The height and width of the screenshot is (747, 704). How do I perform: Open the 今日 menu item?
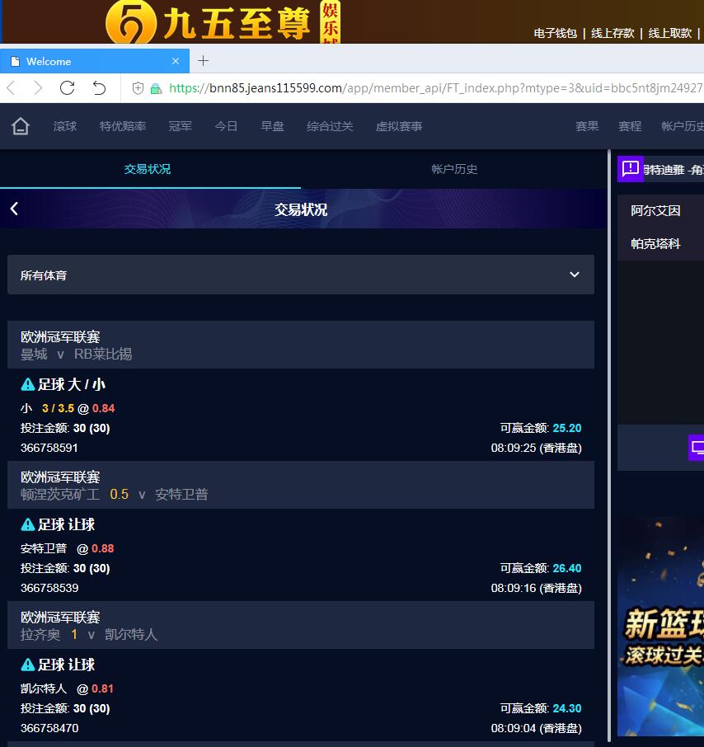(x=226, y=126)
